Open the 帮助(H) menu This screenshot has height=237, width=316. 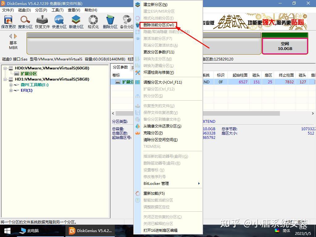(x=91, y=10)
